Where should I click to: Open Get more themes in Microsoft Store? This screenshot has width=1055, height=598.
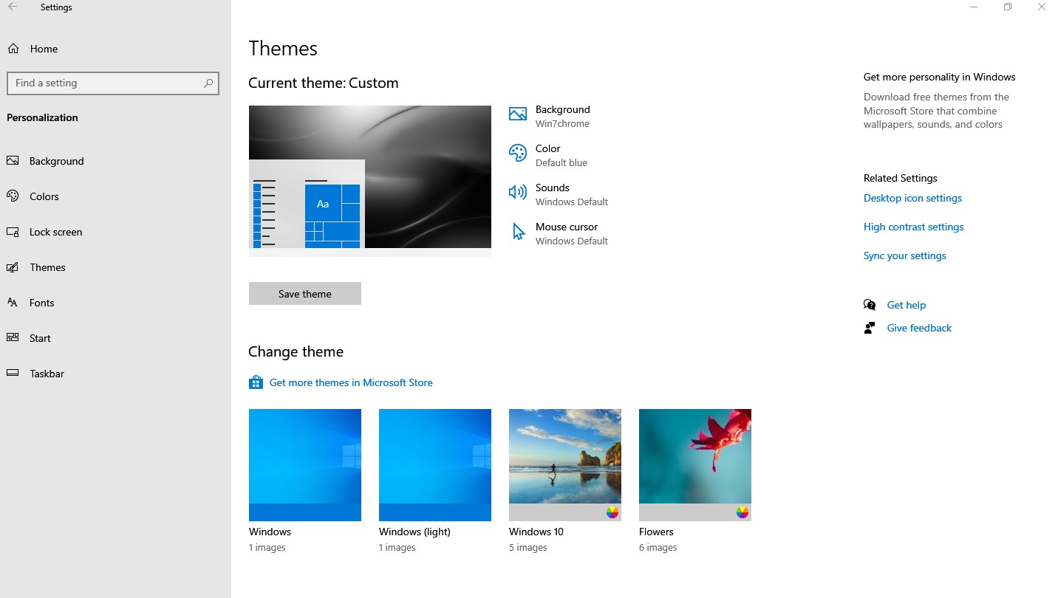coord(351,382)
